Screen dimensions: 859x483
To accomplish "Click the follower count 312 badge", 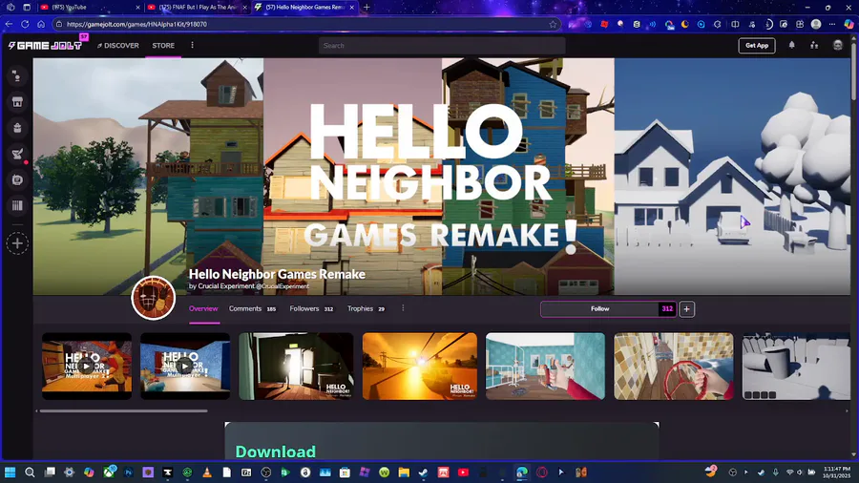I will [667, 309].
